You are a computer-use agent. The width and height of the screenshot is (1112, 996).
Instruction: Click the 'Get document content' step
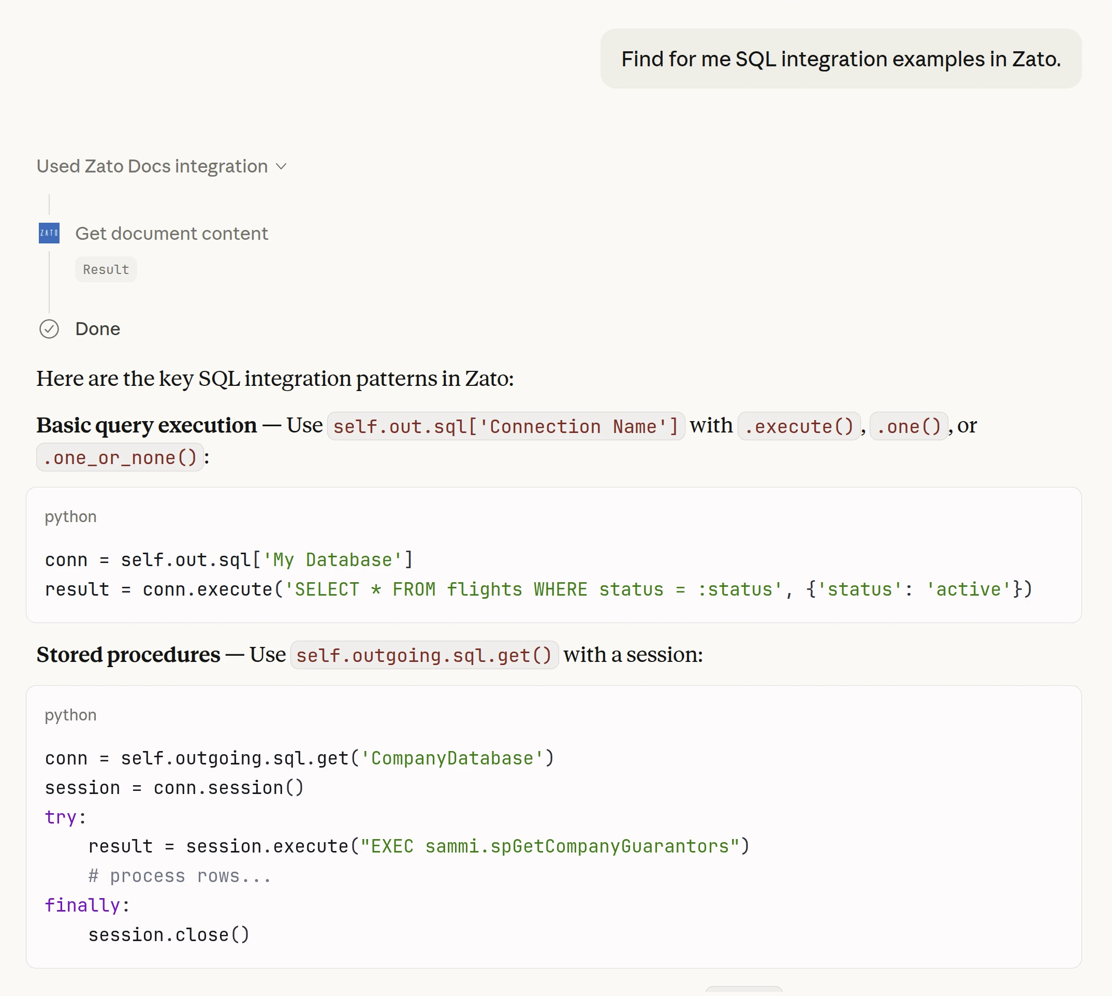point(171,234)
